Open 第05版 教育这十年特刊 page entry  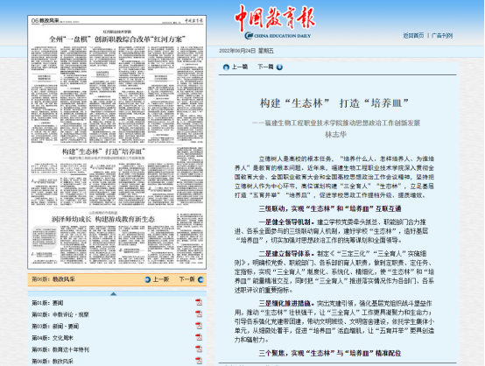[60, 349]
